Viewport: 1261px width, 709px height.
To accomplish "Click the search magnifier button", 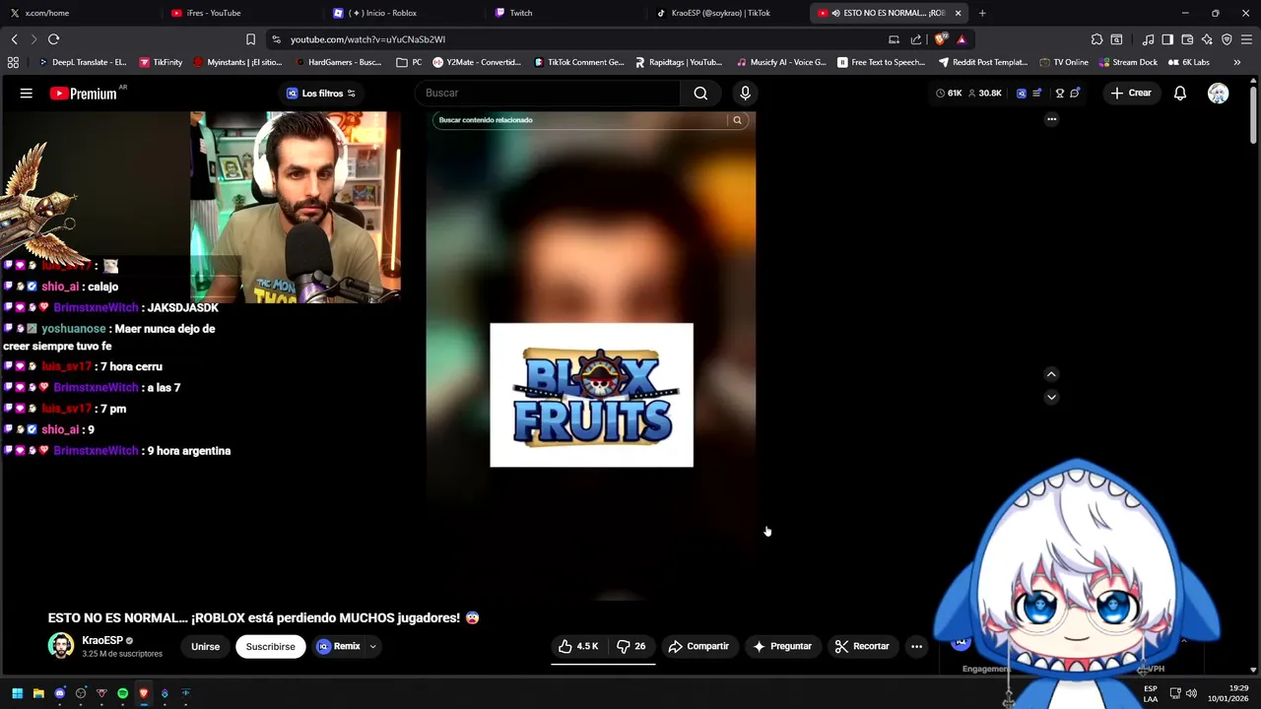I will point(700,93).
